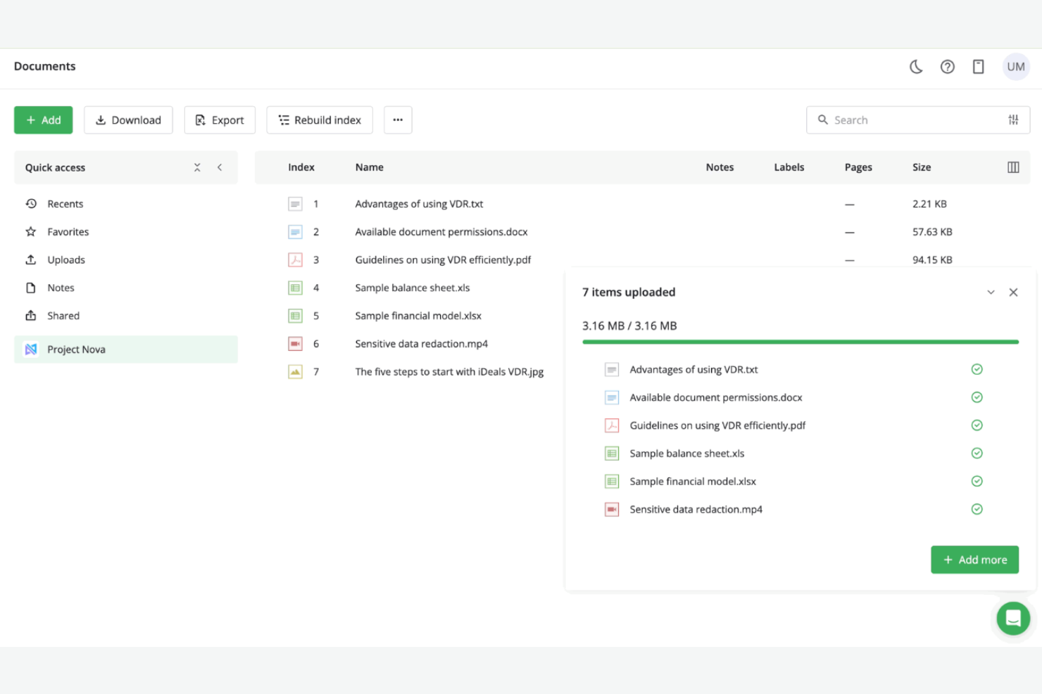Image resolution: width=1042 pixels, height=694 pixels.
Task: Click the green upload progress bar
Action: pyautogui.click(x=800, y=342)
